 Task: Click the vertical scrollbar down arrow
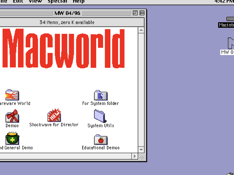[x=141, y=149]
